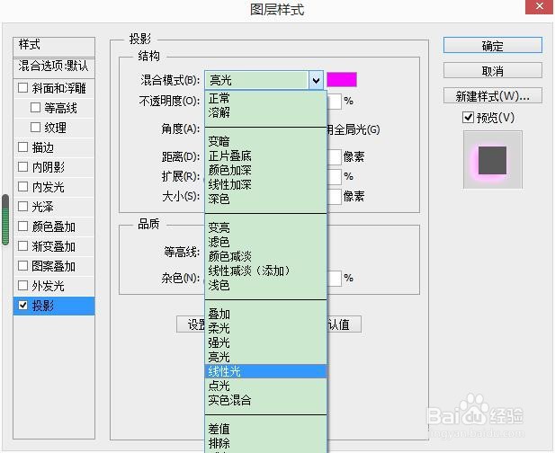Toggle the 纹理 checkbox
Image resolution: width=555 pixels, height=453 pixels.
35,127
